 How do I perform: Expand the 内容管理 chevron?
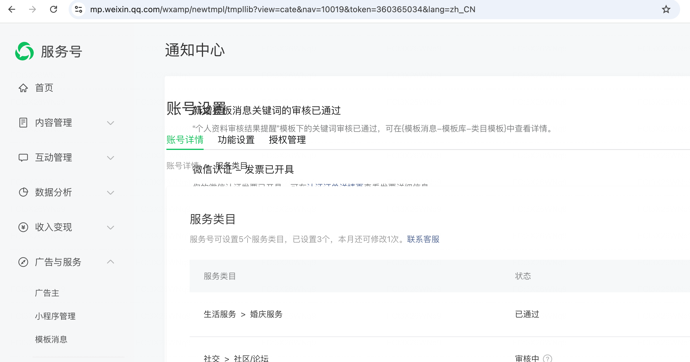[x=111, y=123]
